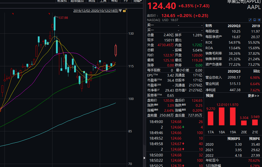262x167 pixels.
Task: Expand the side panel with the white arrow
Action: tap(144, 158)
